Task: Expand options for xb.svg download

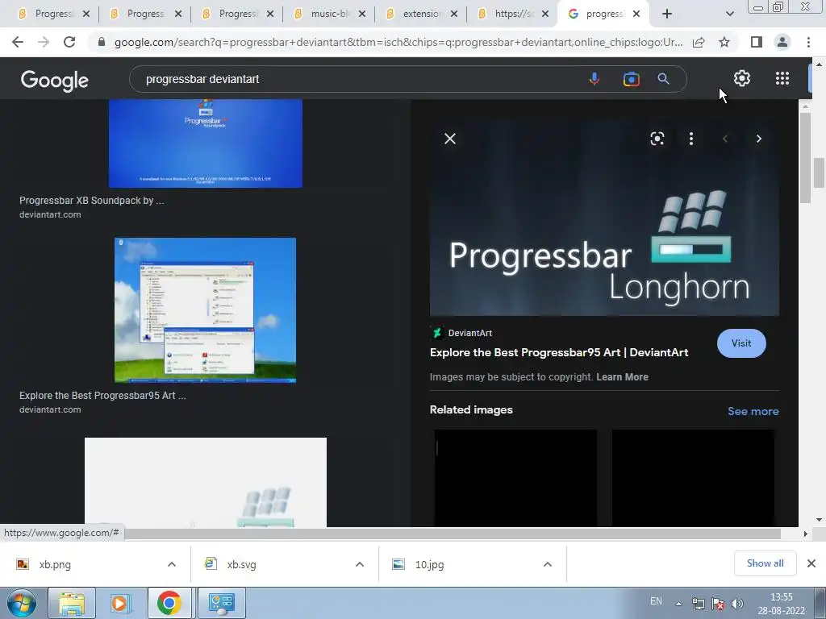Action: [x=360, y=564]
